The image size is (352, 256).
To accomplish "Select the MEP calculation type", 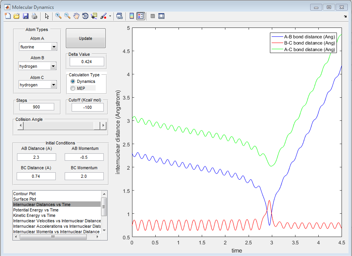I will [x=73, y=88].
